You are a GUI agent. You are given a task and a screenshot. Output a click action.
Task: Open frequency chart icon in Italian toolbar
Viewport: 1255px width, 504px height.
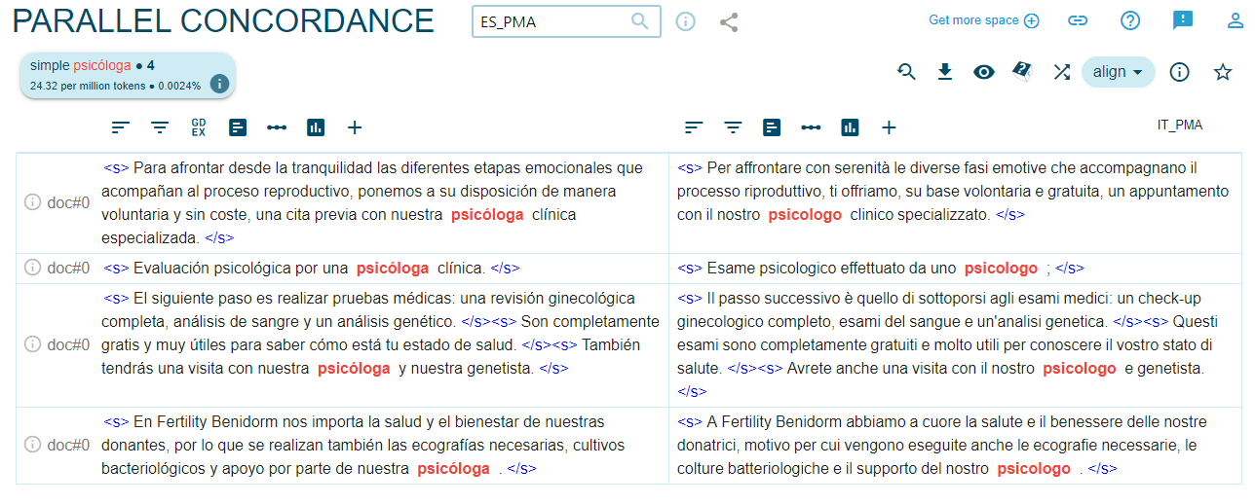(x=850, y=127)
